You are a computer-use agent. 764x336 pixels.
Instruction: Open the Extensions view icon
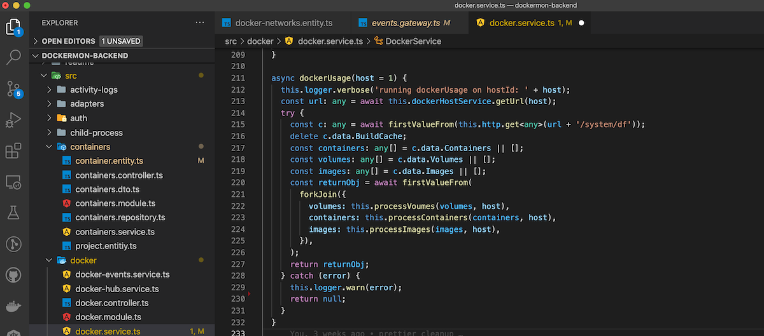(13, 151)
